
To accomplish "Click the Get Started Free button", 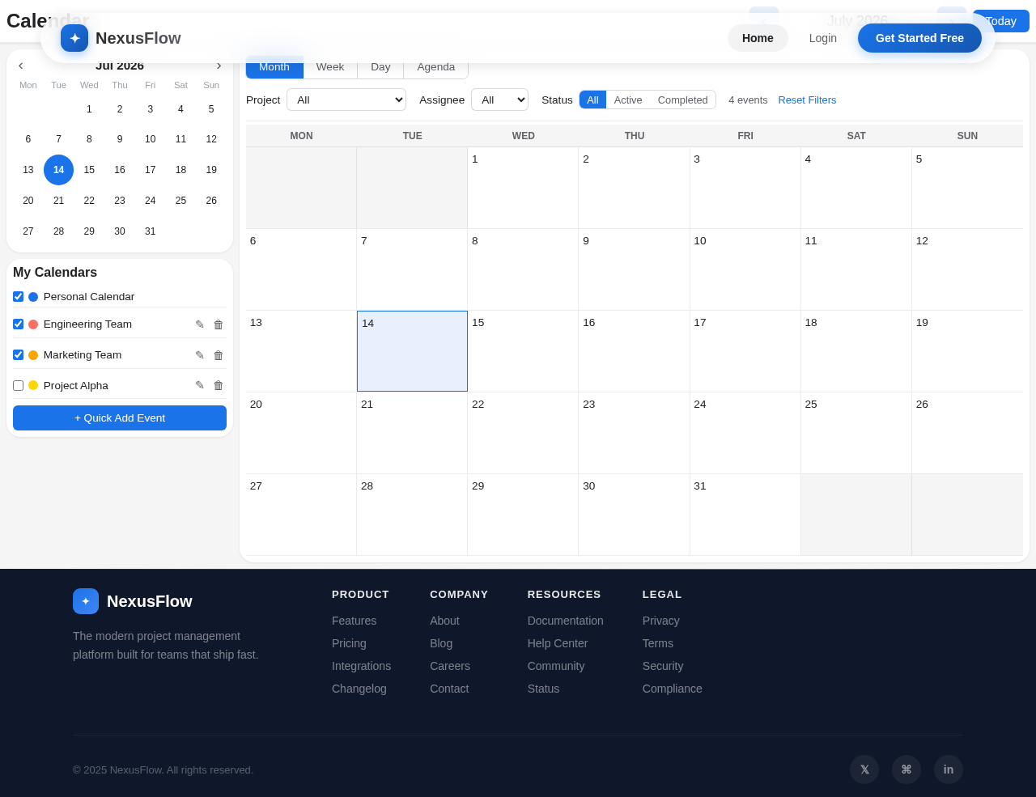I will click(x=919, y=38).
